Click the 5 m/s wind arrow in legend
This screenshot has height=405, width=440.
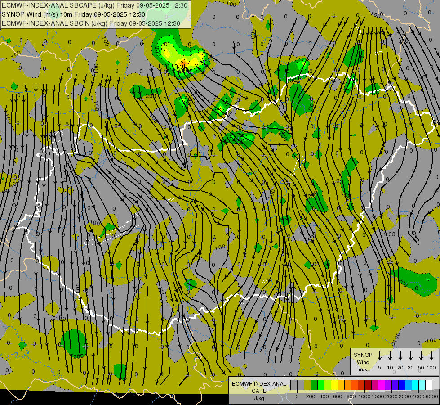(x=379, y=355)
